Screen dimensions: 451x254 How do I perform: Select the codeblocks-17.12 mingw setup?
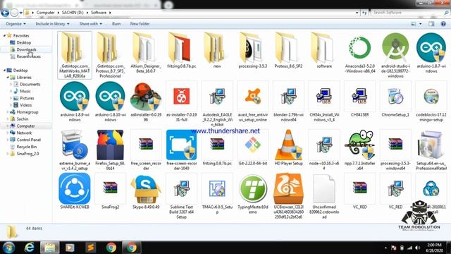pos(431,102)
